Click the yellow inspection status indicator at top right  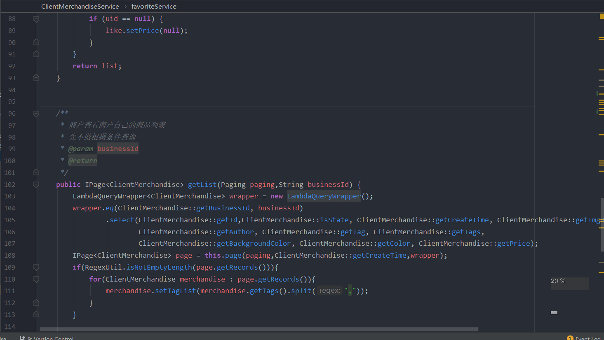pyautogui.click(x=602, y=16)
